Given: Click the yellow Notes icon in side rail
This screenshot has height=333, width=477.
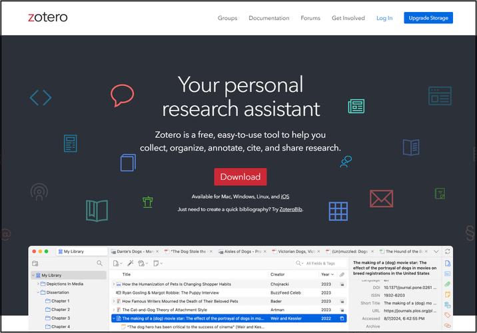Looking at the screenshot, I should click(448, 294).
